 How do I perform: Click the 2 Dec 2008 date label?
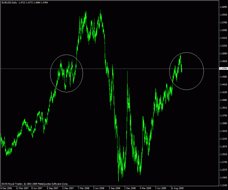pyautogui.click(x=130, y=188)
